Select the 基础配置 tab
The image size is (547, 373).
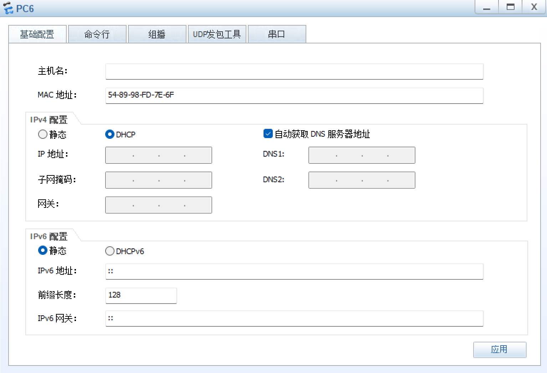tap(37, 34)
